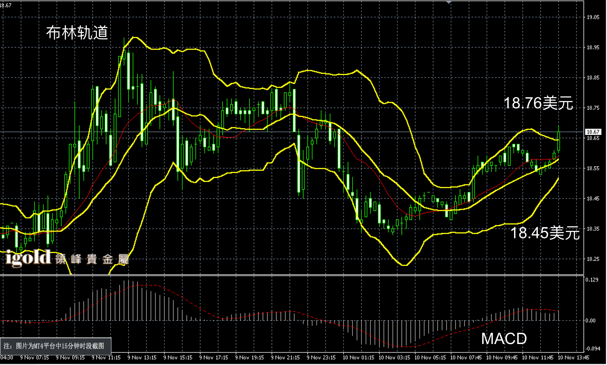Screen dimensions: 607x365
Task: Click the chart shift triangle marker at top
Action: (449, 2)
